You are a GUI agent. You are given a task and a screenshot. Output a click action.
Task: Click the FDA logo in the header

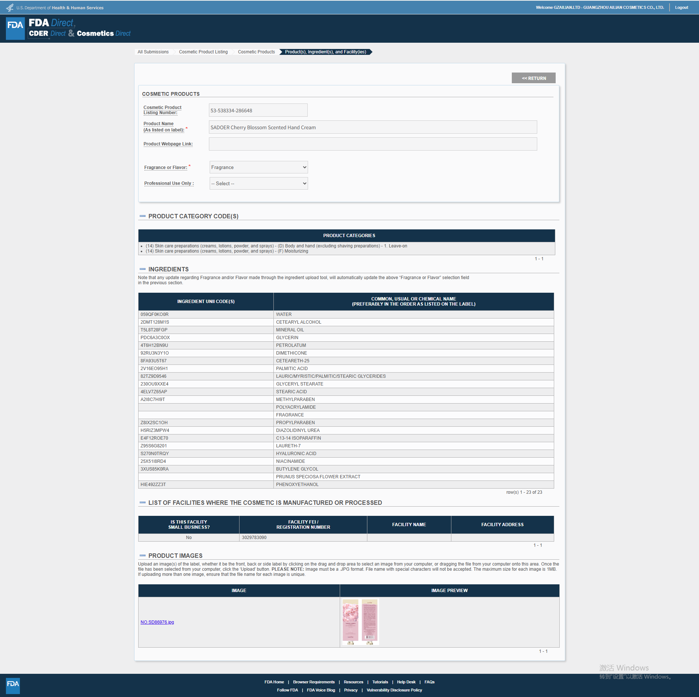[15, 28]
